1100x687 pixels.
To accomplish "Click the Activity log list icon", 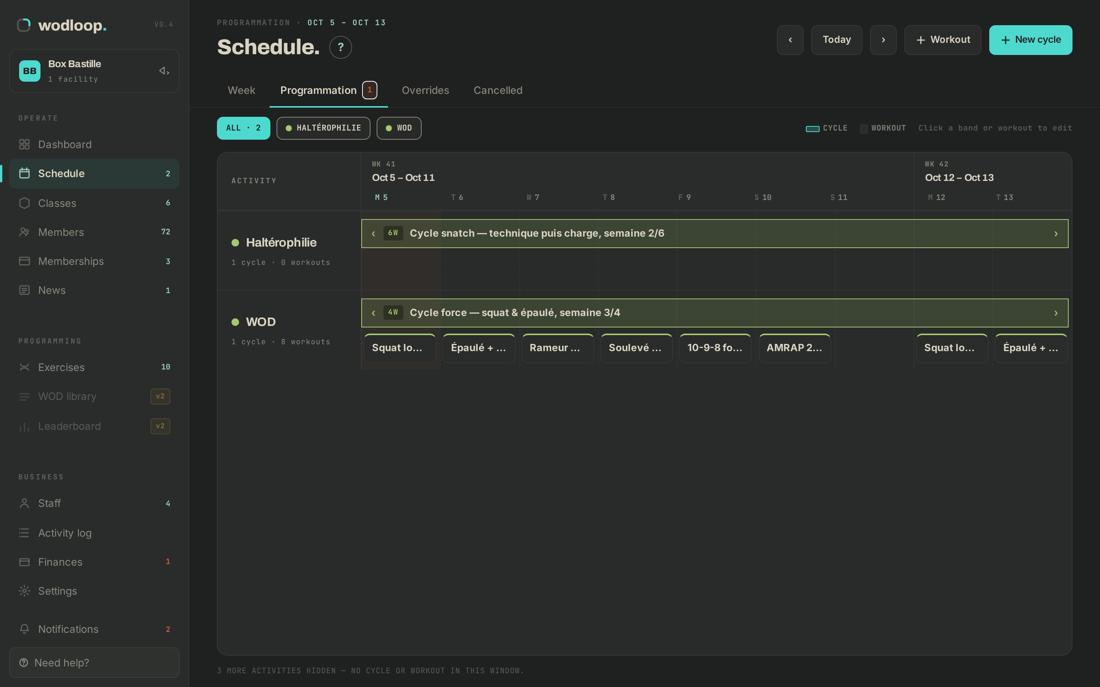I will pos(24,533).
